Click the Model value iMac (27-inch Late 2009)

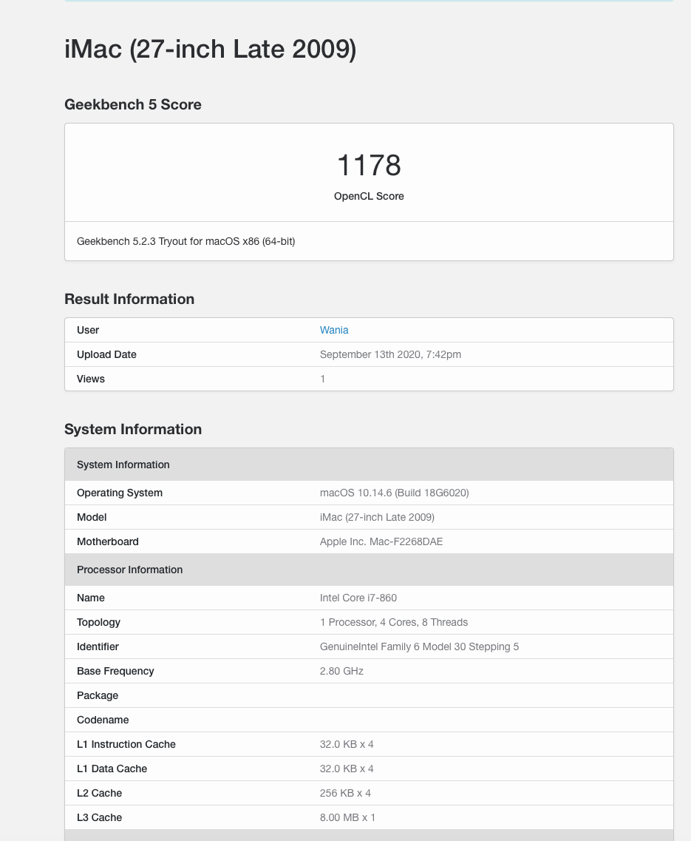(377, 517)
